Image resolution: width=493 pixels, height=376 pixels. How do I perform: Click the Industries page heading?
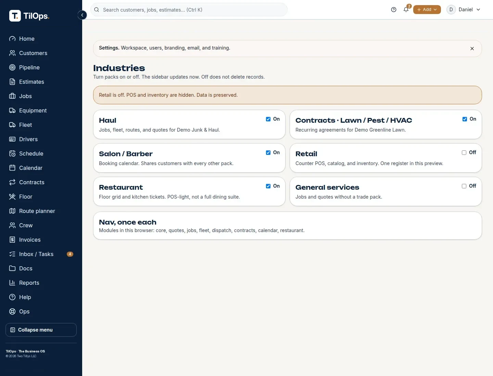(119, 68)
